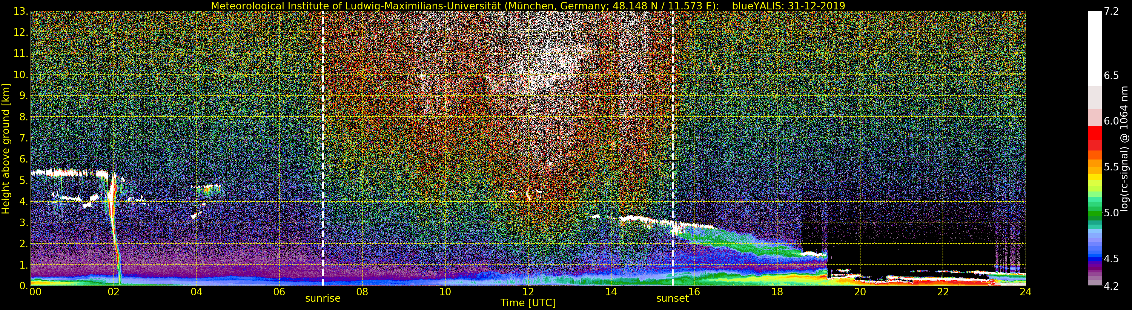
Task: Click the 11. km tick on height axis
Action: [21, 53]
